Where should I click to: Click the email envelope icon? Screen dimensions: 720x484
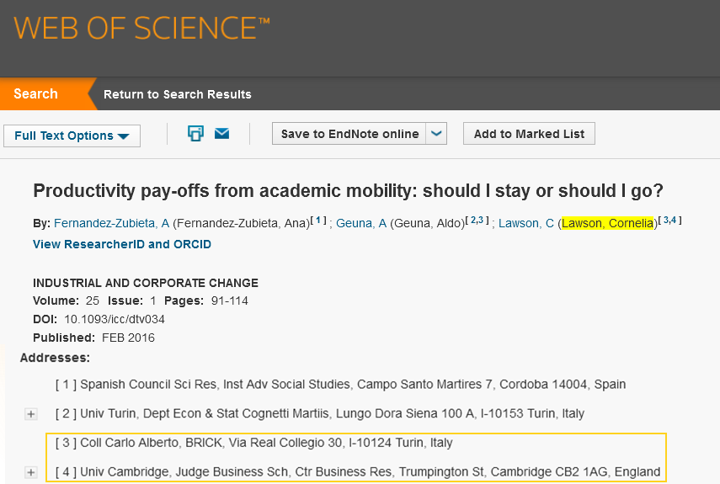point(221,134)
